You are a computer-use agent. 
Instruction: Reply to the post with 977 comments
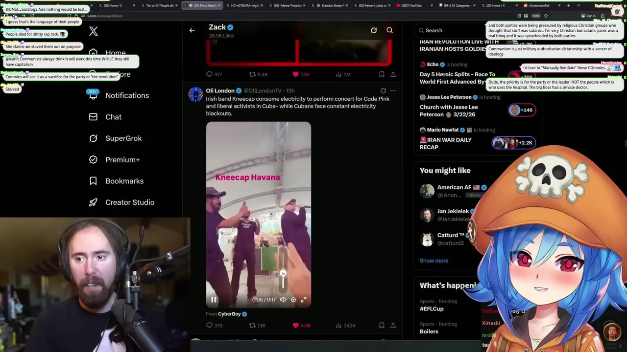click(x=209, y=74)
